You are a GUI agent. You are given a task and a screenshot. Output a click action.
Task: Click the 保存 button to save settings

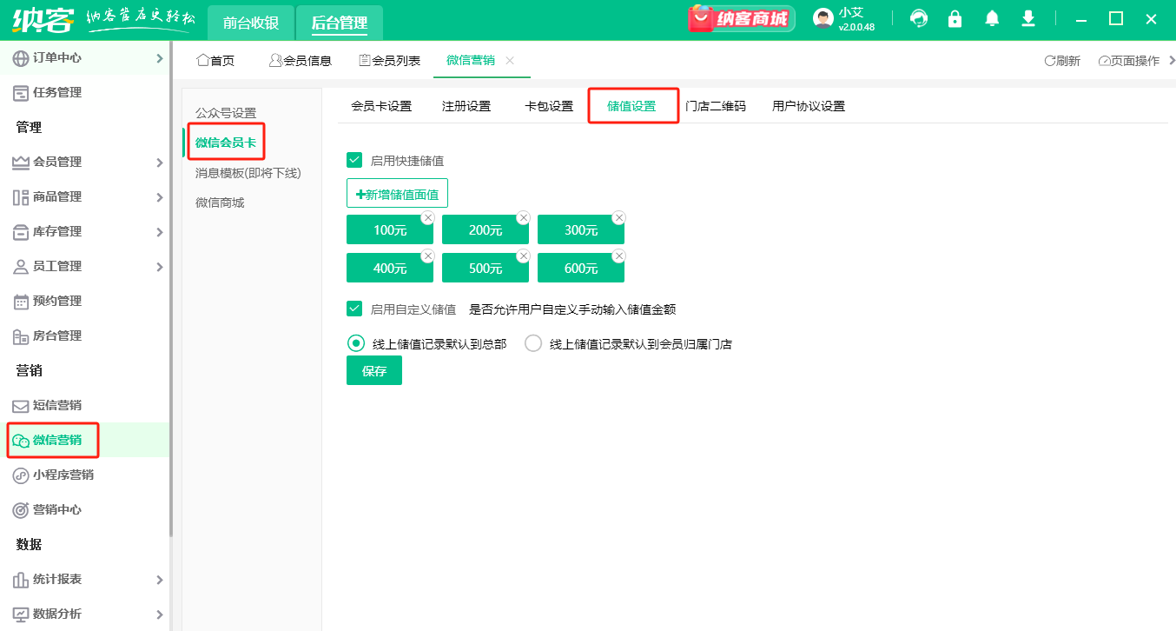pos(373,369)
